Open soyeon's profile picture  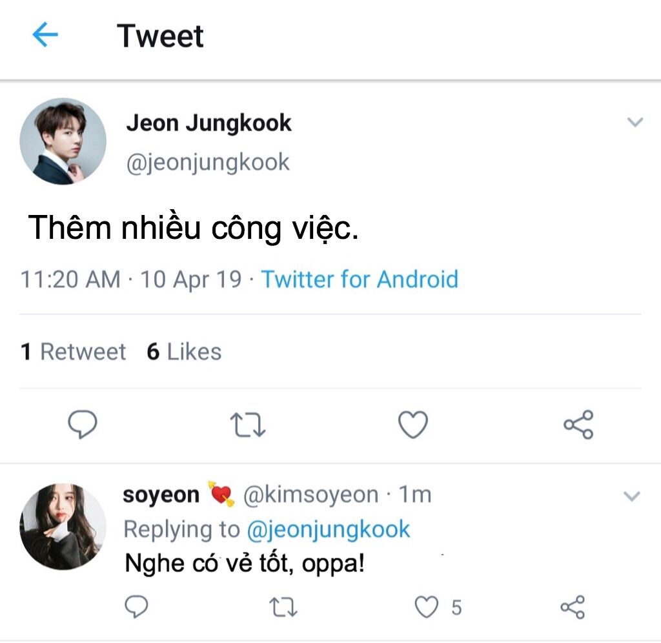click(63, 527)
